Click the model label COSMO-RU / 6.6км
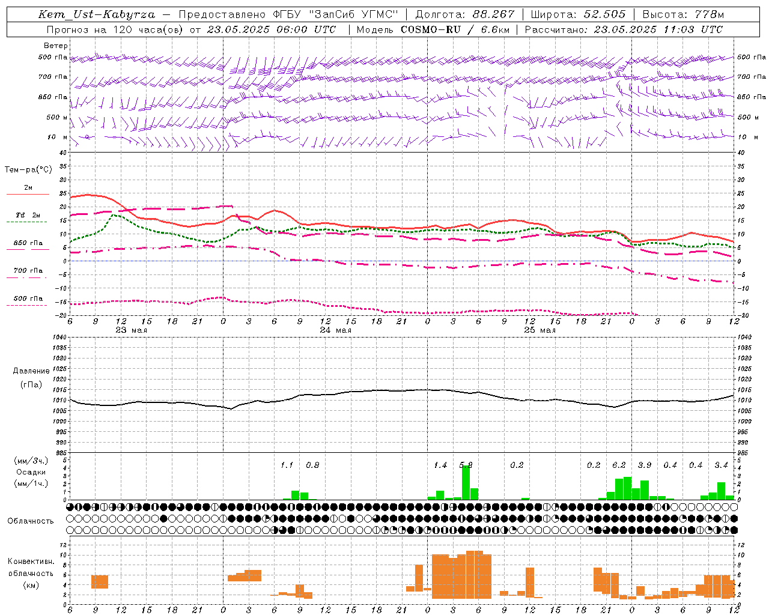 pos(455,29)
